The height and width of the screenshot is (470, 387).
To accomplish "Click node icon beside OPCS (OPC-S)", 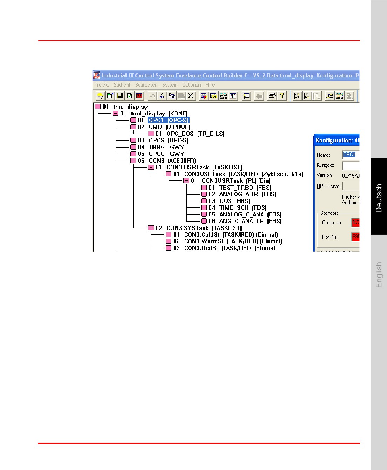I will tap(133, 140).
